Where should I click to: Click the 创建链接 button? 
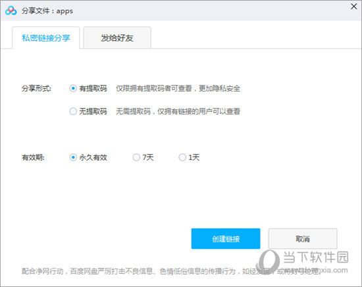(x=226, y=239)
